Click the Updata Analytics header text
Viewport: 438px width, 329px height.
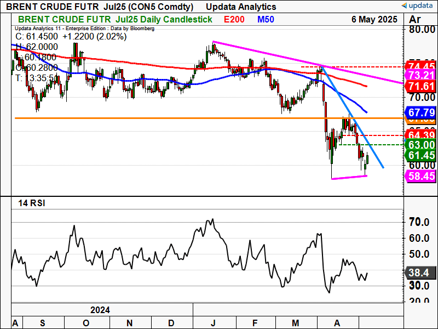coord(241,7)
